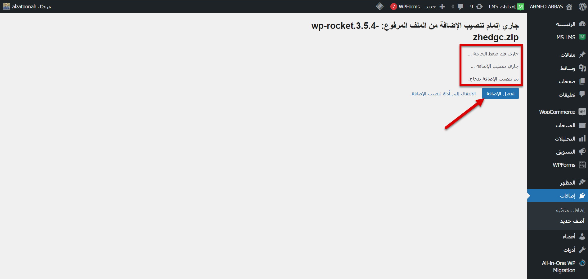The width and height of the screenshot is (588, 279).
Task: Open the alzatoonah user avatar
Action: [7, 7]
